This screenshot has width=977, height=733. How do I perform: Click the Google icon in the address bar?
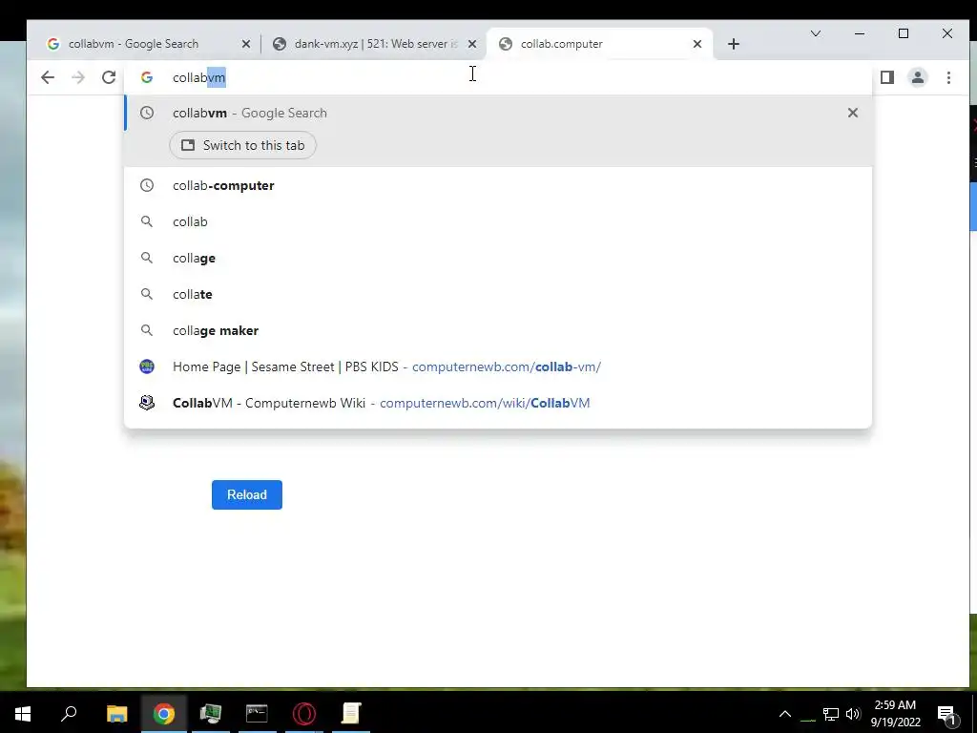[147, 77]
